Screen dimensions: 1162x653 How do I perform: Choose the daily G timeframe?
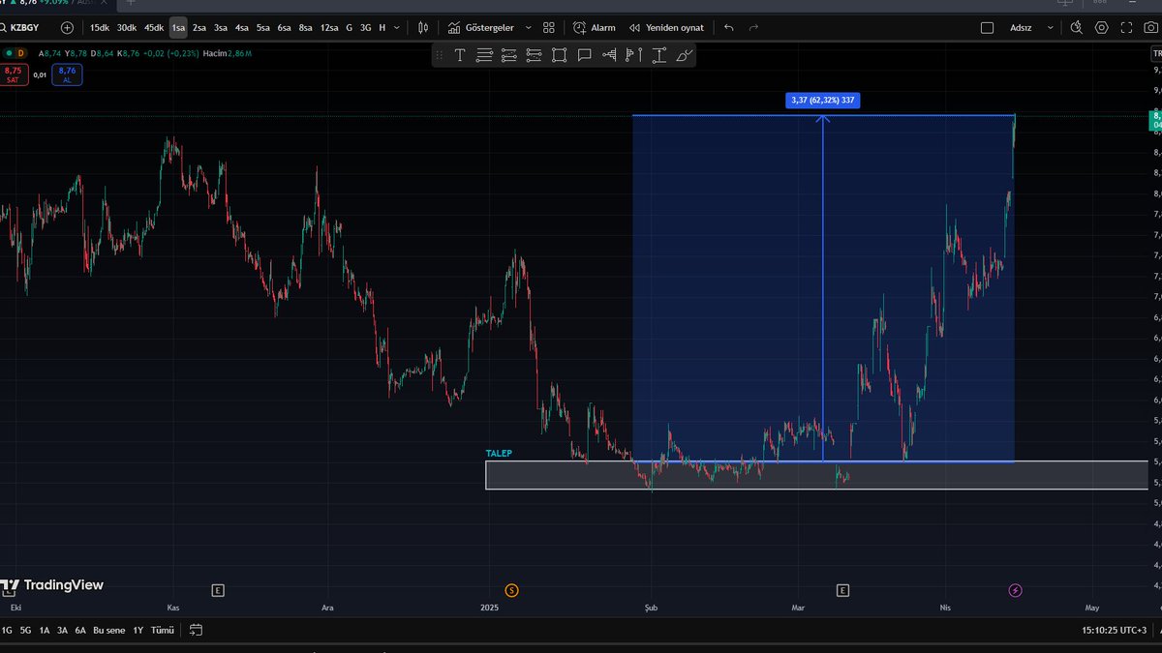tap(350, 28)
